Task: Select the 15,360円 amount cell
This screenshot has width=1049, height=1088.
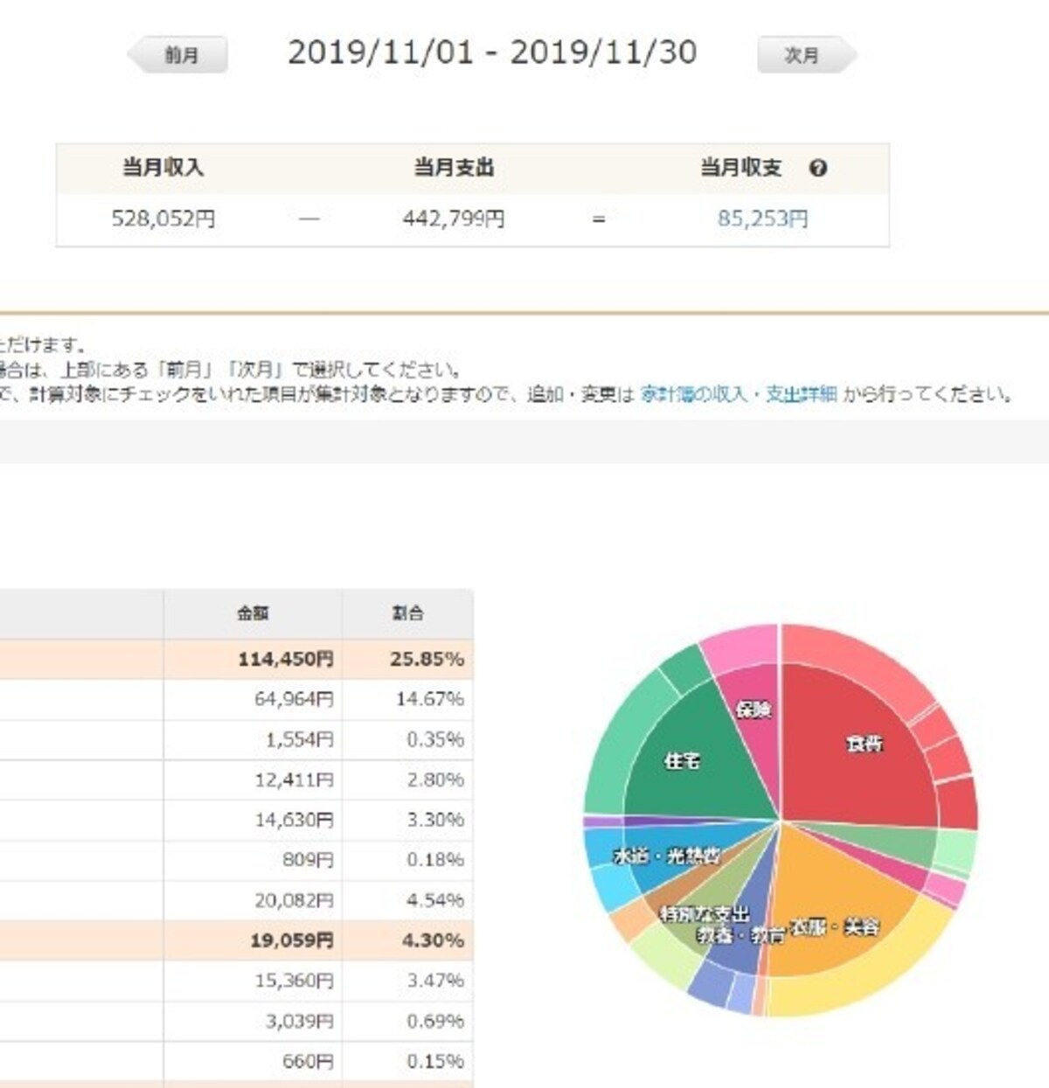Action: click(253, 981)
